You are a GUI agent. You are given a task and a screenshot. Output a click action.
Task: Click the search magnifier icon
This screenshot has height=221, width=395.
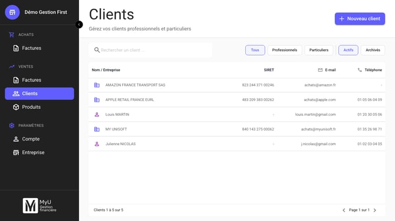coord(97,50)
